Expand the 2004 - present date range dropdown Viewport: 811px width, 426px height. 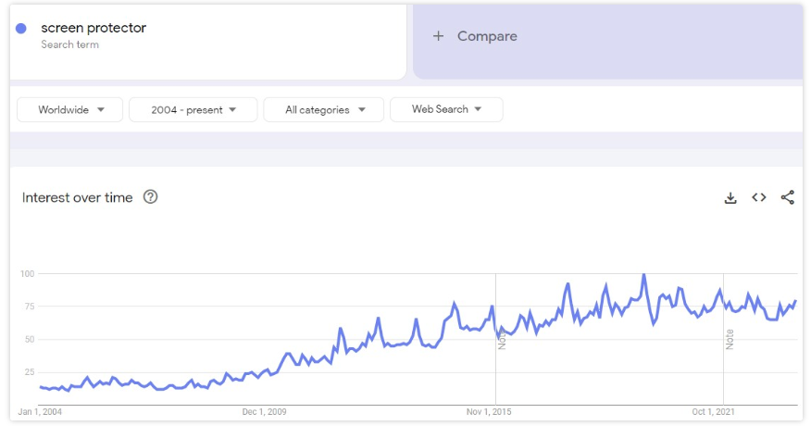coord(193,109)
